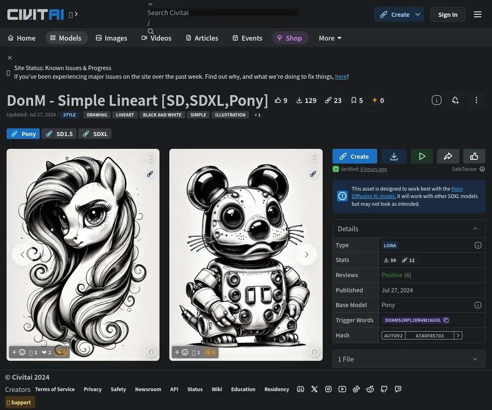Open three-dot menu on robot mouse image
Viewport: 492px width, 410px height.
click(314, 158)
